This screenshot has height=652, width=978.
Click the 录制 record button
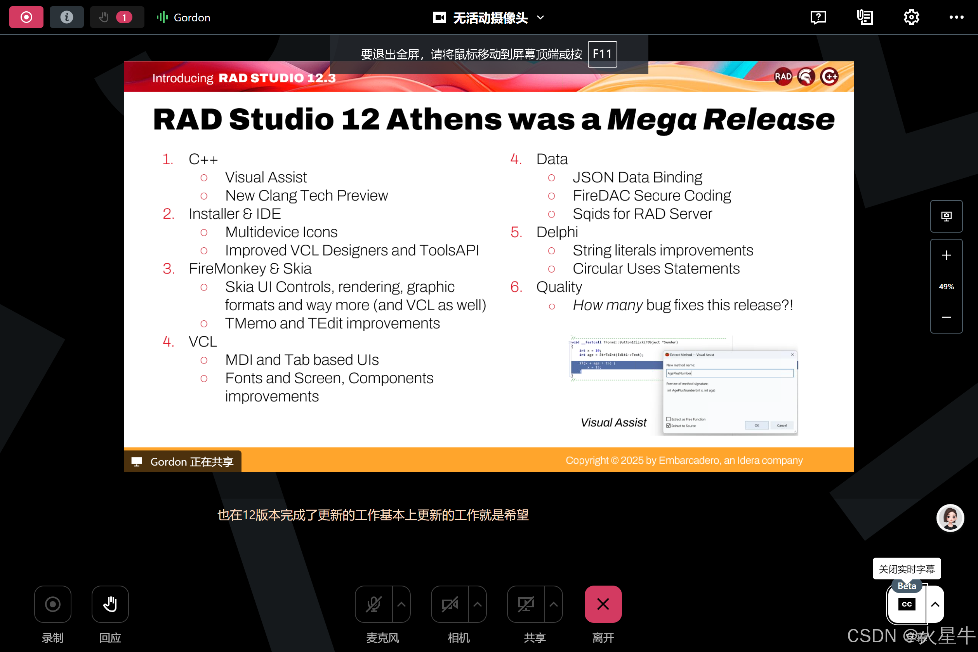53,604
